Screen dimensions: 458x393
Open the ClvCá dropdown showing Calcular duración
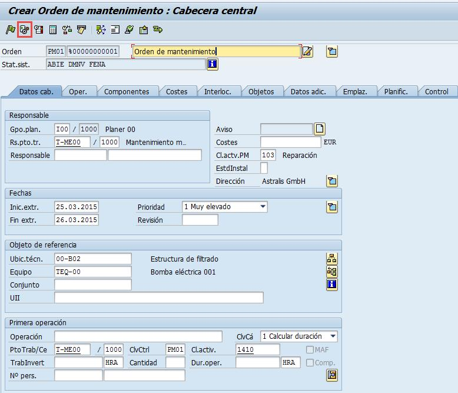(299, 336)
